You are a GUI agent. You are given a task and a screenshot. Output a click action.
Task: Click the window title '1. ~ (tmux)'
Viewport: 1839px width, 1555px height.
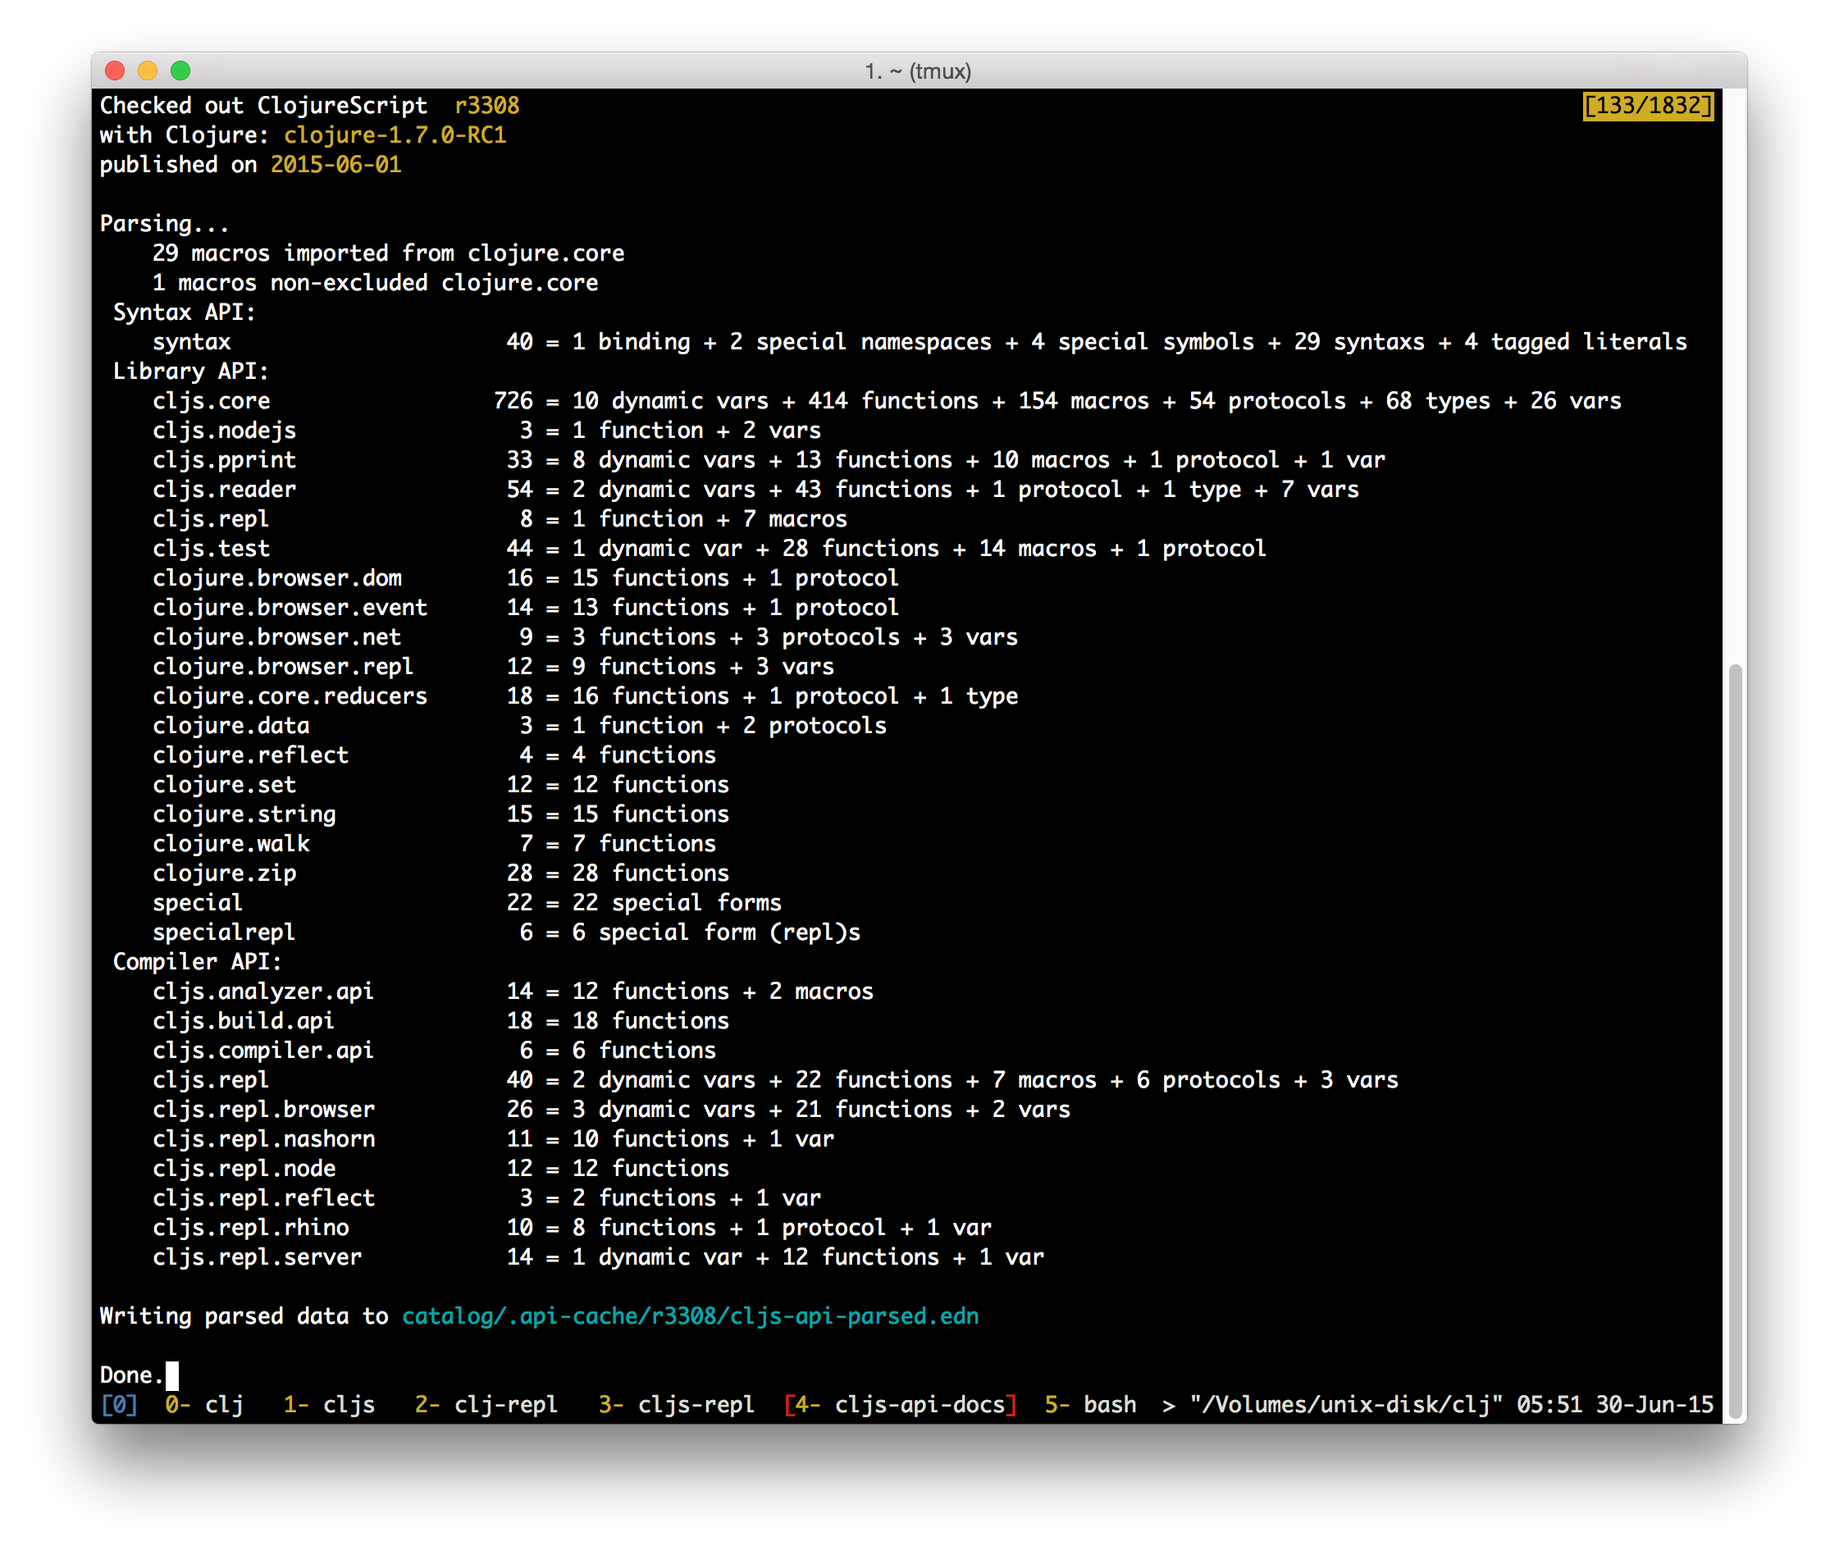(x=918, y=71)
